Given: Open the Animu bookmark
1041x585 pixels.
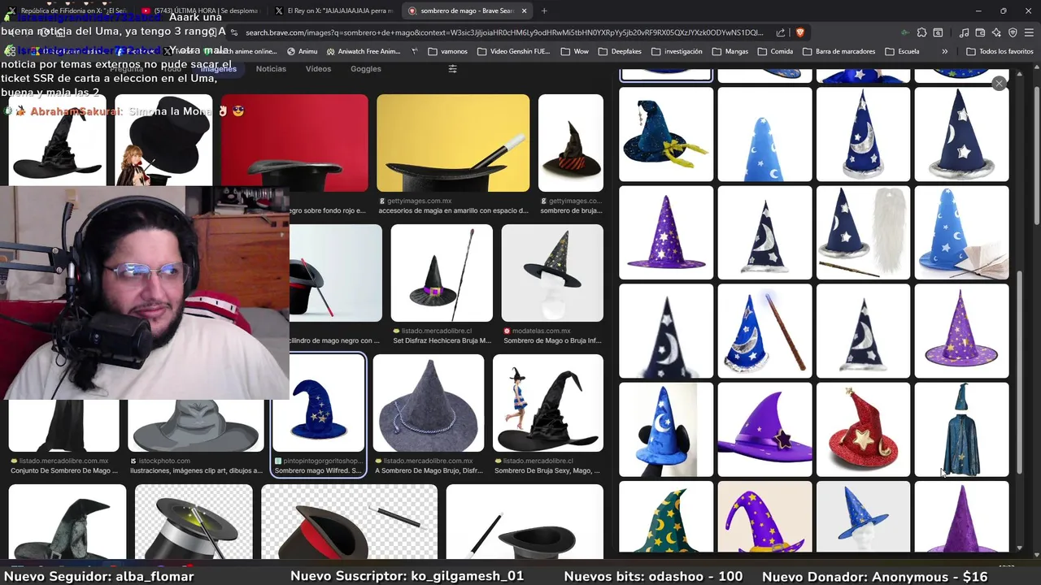Looking at the screenshot, I should click(x=302, y=51).
